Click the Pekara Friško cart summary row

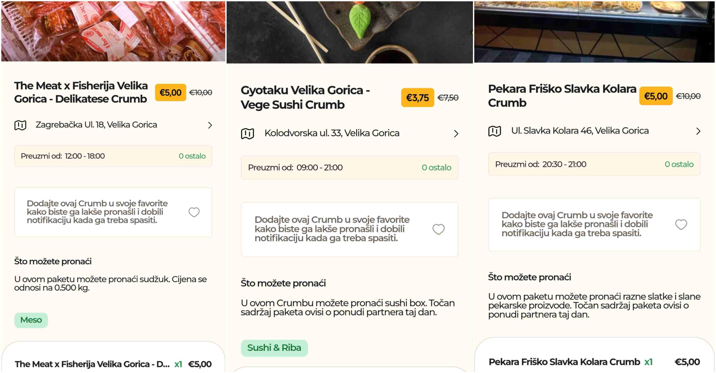tap(594, 362)
